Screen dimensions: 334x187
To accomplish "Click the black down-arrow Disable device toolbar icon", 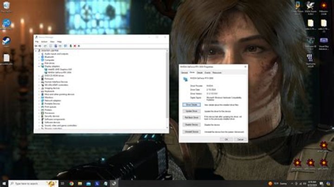I will tap(79, 46).
